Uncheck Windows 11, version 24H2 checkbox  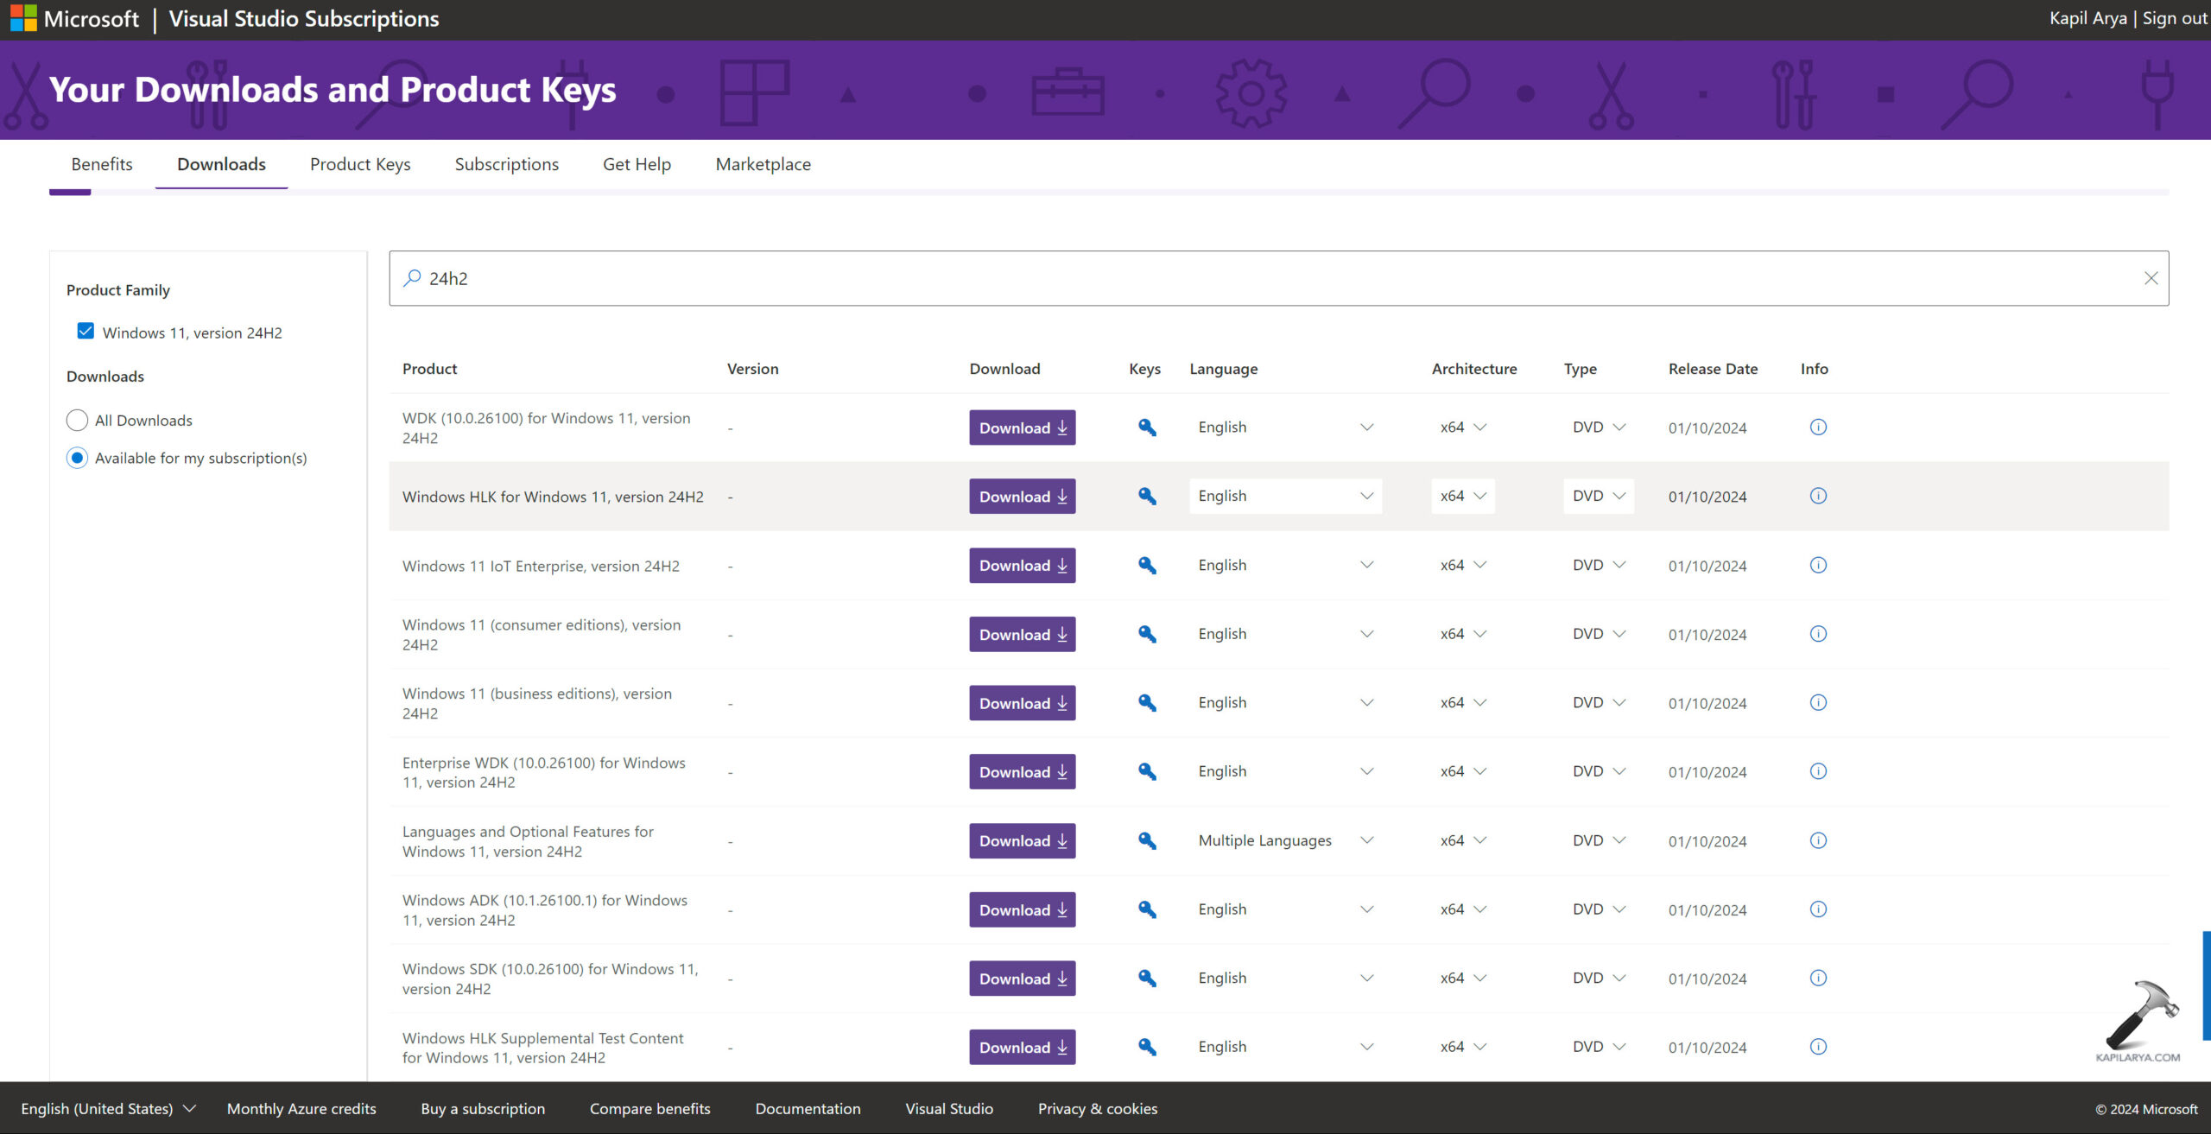click(86, 332)
